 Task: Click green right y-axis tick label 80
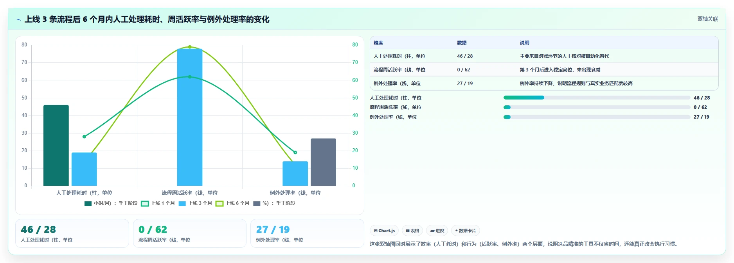[x=355, y=45]
